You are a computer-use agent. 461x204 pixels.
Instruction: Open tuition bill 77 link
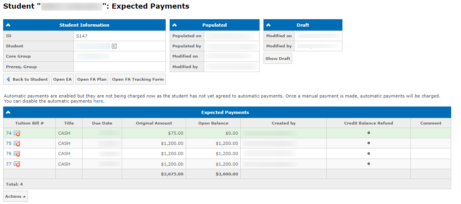[9, 164]
